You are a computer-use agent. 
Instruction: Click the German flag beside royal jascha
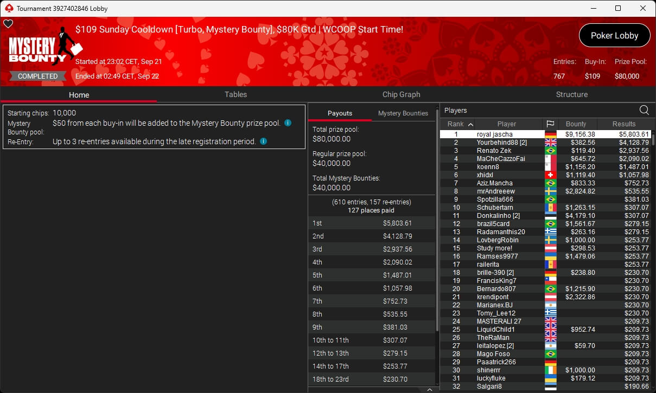550,134
